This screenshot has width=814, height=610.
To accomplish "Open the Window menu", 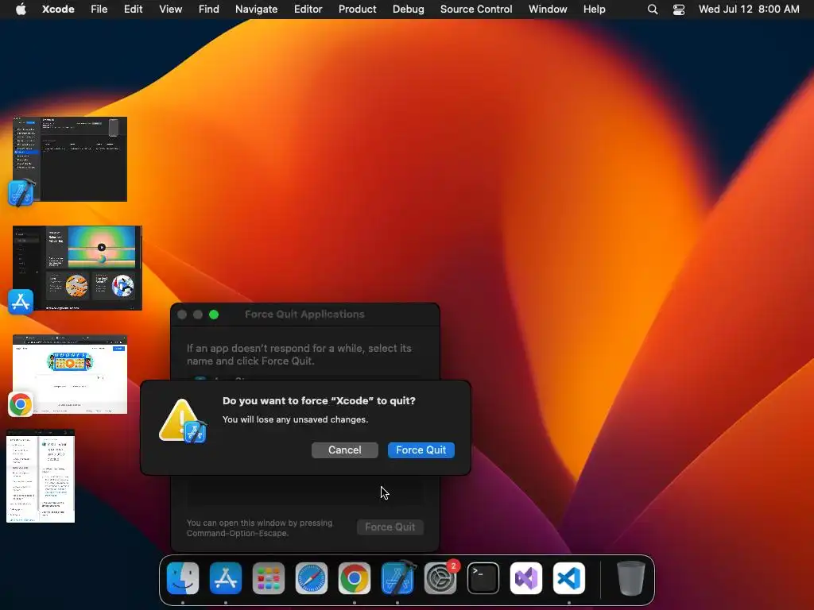I will coord(548,10).
